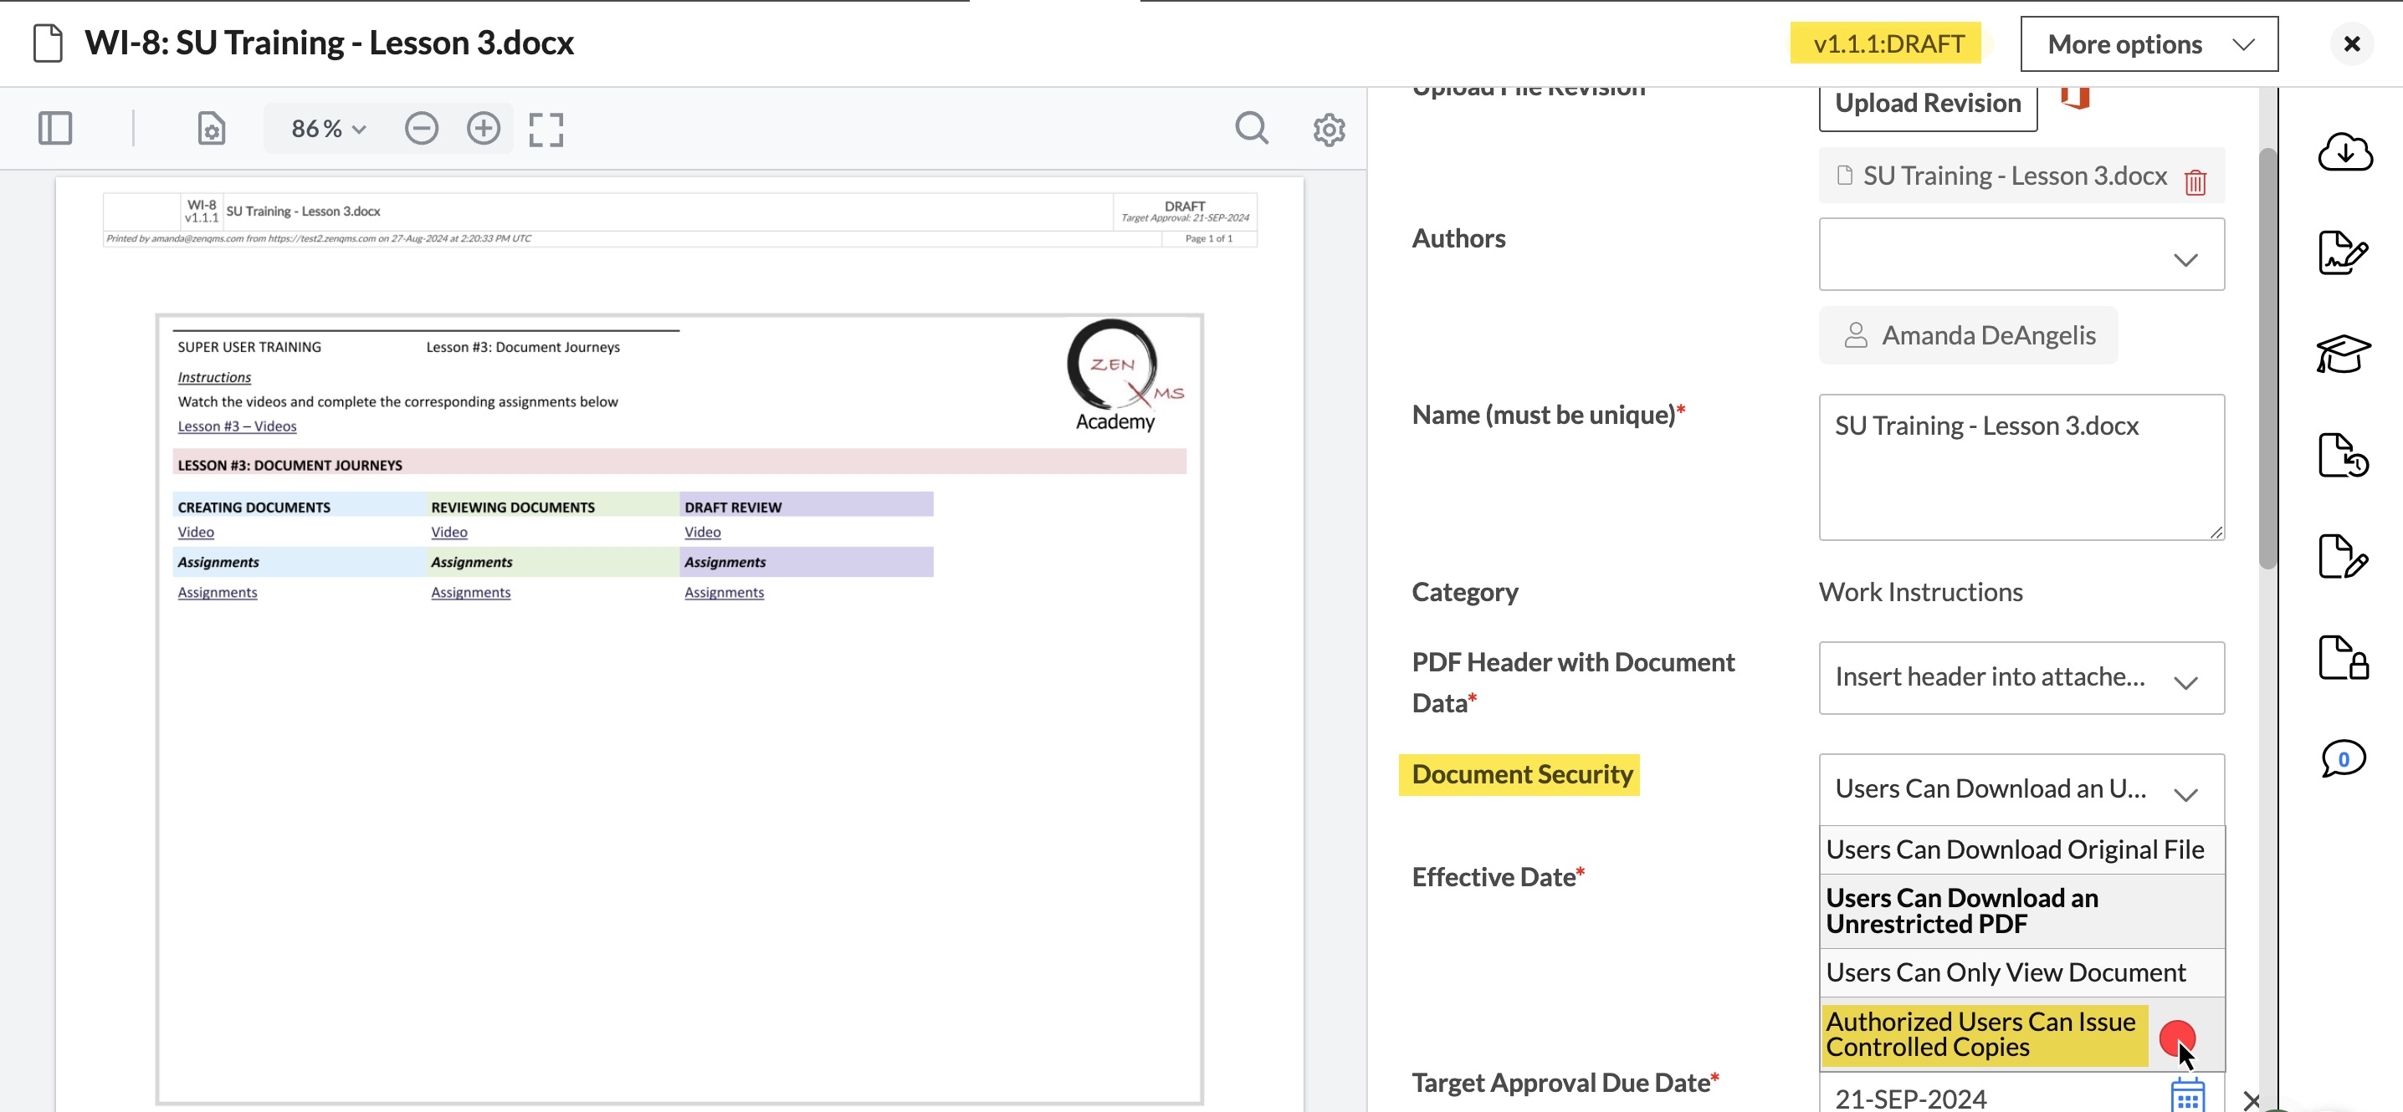Open document properties page icon

[x=212, y=129]
